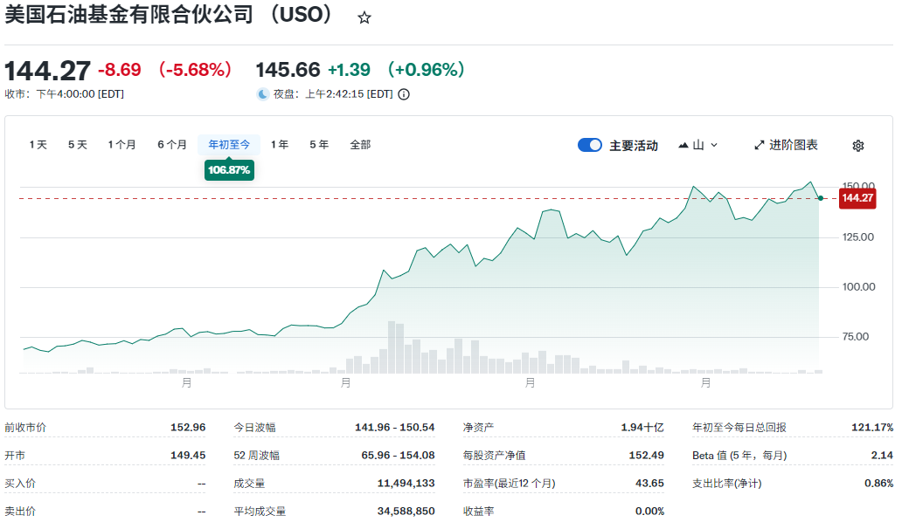This screenshot has height=522, width=902.
Task: Click the (+0.96%) overnight percentage
Action: pyautogui.click(x=426, y=70)
